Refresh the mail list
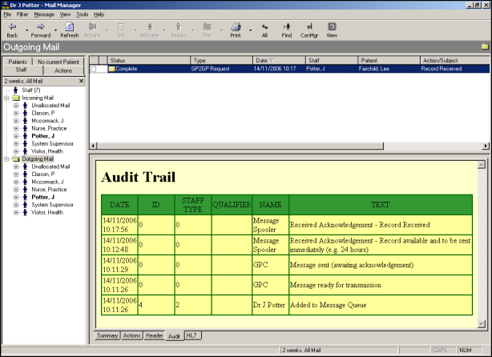This screenshot has height=357, width=492. pos(70,27)
